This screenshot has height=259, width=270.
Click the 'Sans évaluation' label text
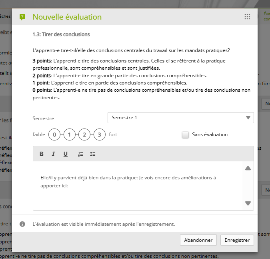tap(210, 135)
